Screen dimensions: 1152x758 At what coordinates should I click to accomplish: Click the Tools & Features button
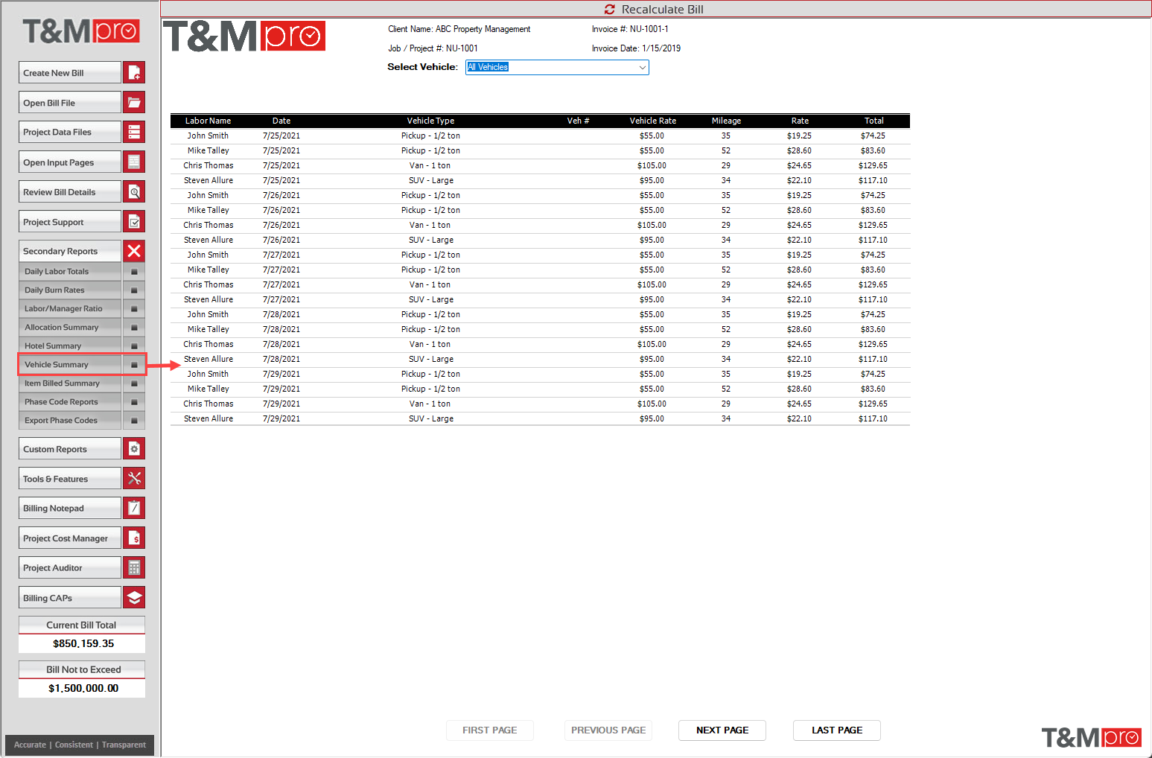[70, 478]
